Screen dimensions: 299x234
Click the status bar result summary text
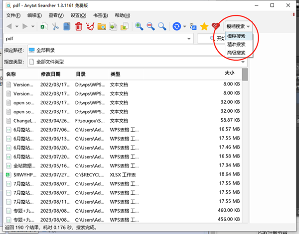(51, 228)
